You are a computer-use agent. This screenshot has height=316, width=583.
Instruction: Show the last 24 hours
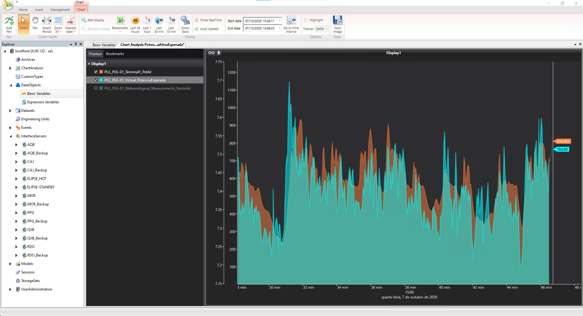coord(135,24)
